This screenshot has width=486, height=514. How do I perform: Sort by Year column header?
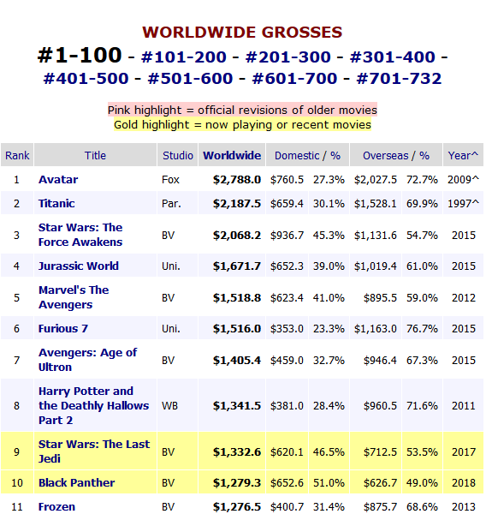[463, 155]
